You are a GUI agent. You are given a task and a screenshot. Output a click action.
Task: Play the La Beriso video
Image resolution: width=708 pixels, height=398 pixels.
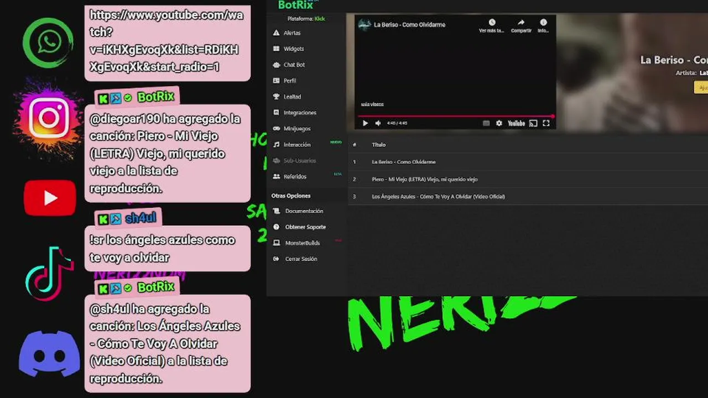click(x=365, y=123)
